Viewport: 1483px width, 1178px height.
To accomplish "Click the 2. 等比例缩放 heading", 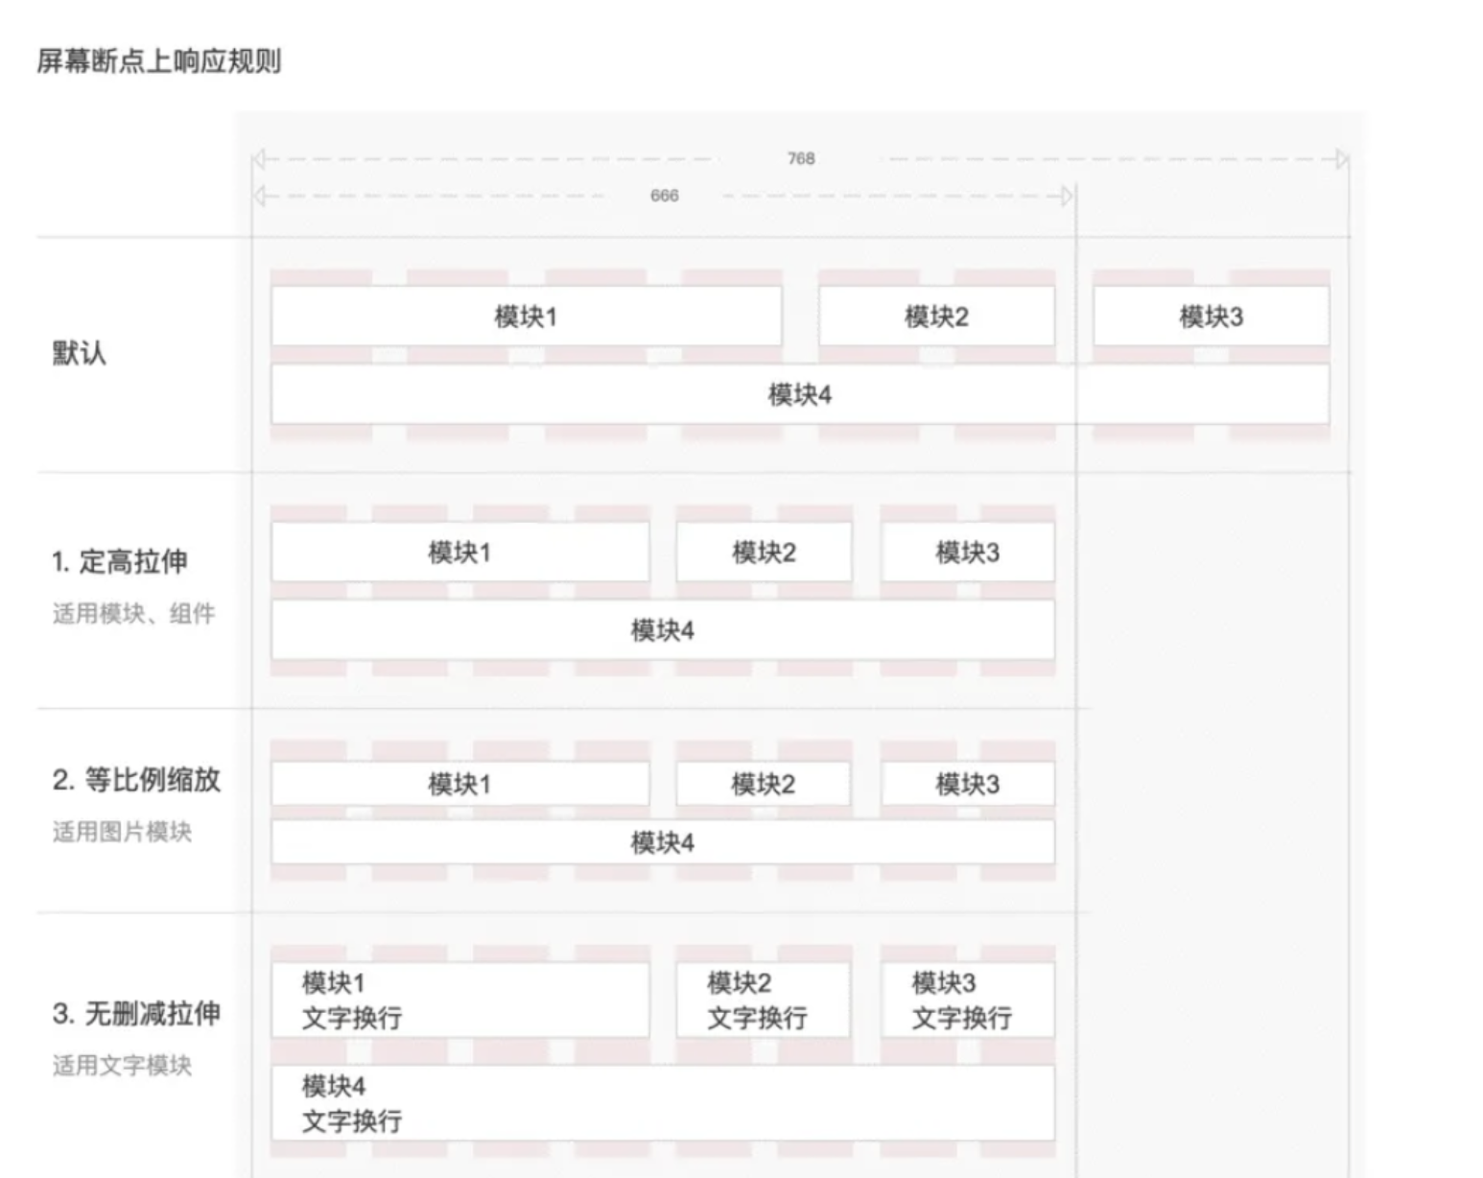I will (136, 779).
